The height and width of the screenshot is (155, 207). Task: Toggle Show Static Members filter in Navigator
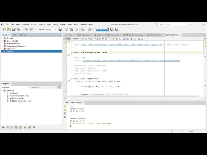(x=12, y=127)
